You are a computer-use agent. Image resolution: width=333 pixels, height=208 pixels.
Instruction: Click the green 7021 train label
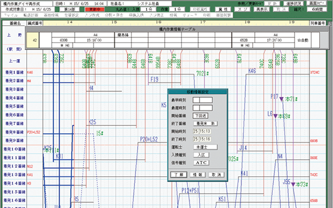[203, 74]
